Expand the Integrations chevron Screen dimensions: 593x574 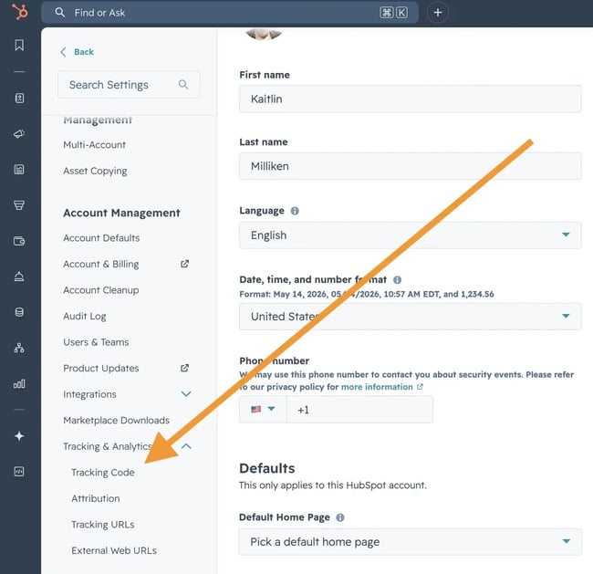coord(186,394)
